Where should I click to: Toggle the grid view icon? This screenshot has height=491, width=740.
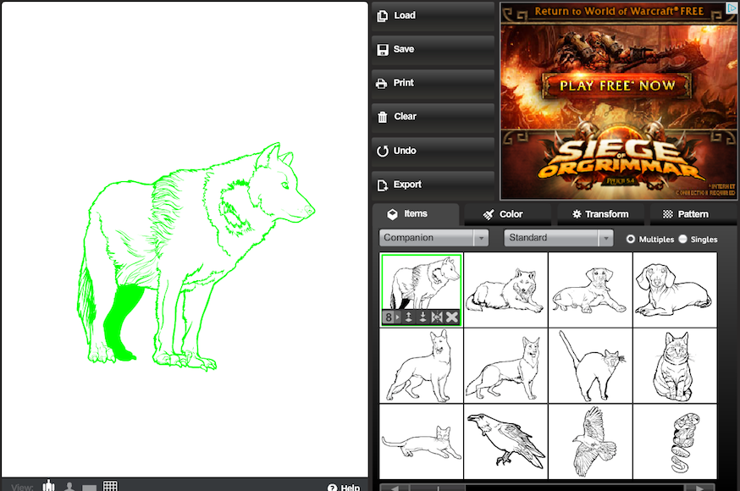110,486
